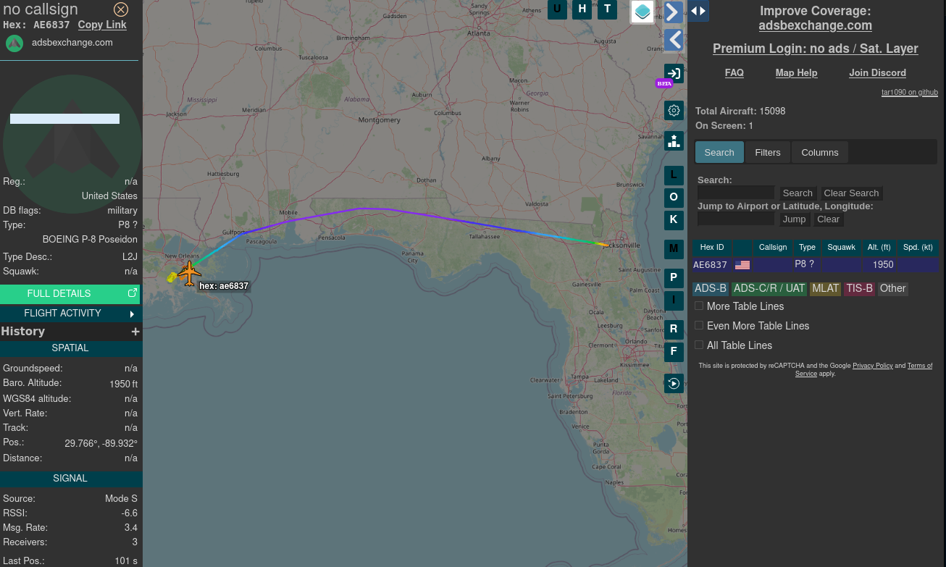Screen dimensions: 946x567
Task: Expand History with the plus icon
Action: (135, 332)
